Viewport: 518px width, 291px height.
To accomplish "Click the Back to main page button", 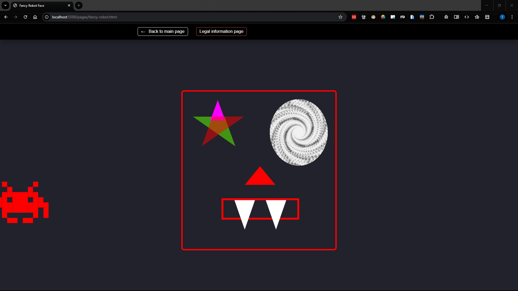I will tap(163, 32).
